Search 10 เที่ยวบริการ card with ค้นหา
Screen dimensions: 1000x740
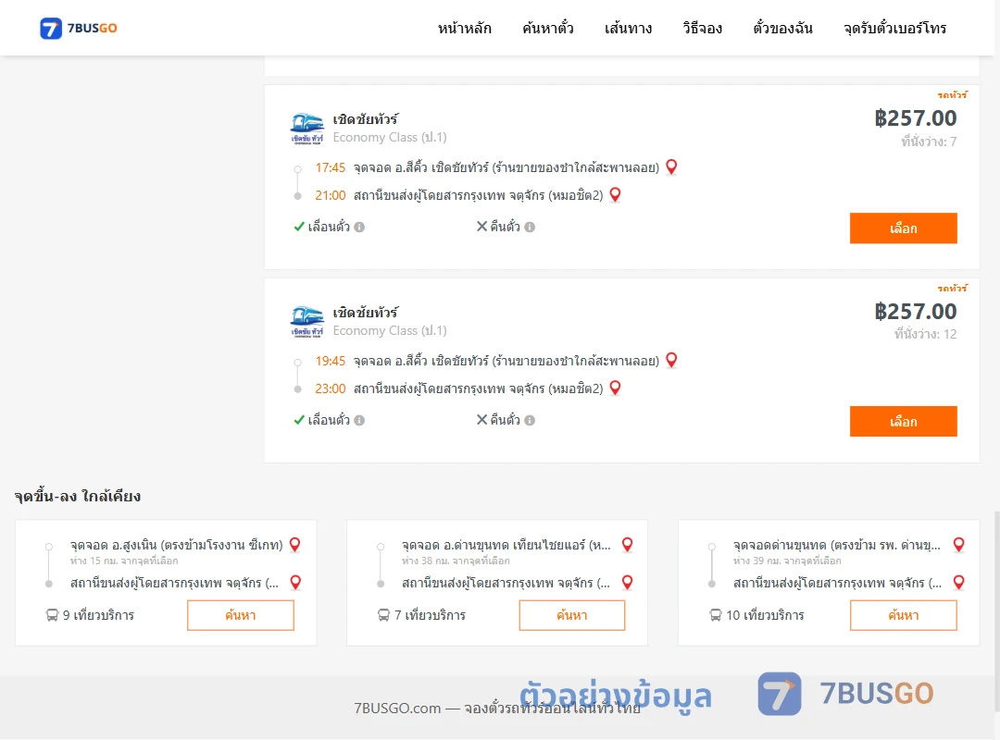903,615
